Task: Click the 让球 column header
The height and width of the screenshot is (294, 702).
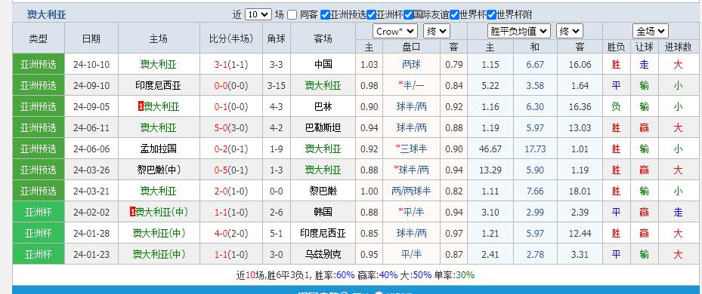Action: coord(644,47)
